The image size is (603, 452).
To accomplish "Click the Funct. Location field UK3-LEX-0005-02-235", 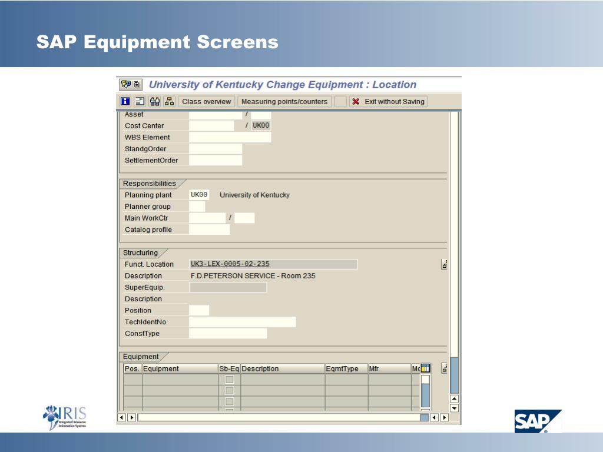I will point(273,264).
